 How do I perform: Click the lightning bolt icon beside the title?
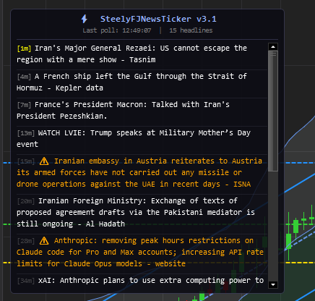tap(85, 19)
